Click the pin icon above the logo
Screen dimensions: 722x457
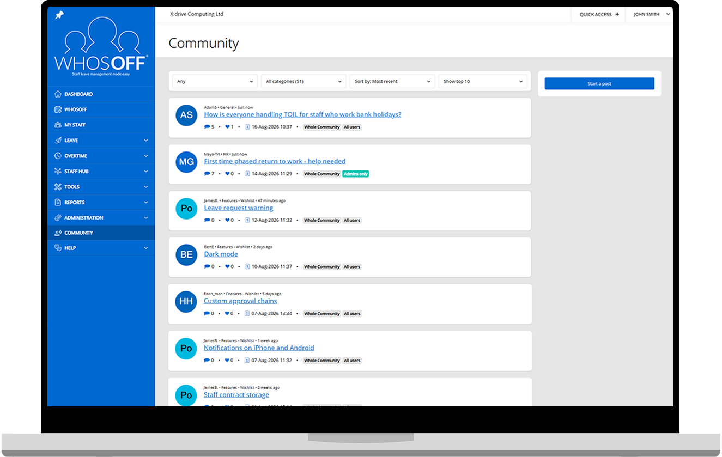[x=59, y=15]
